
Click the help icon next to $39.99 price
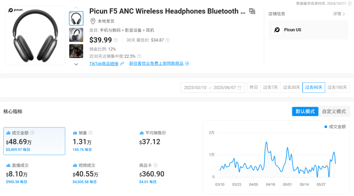pyautogui.click(x=115, y=40)
